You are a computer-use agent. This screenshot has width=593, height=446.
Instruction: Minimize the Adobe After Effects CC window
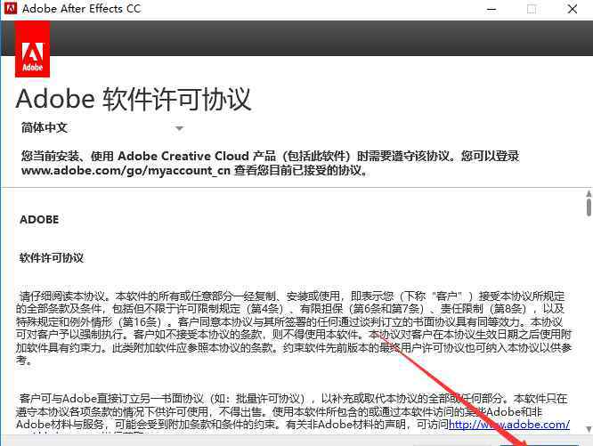pos(491,9)
